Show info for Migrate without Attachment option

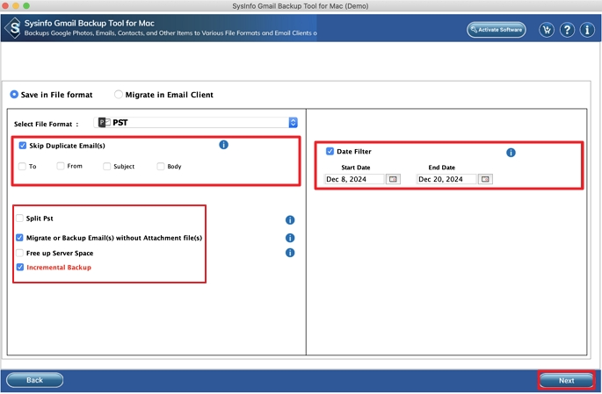coord(290,238)
